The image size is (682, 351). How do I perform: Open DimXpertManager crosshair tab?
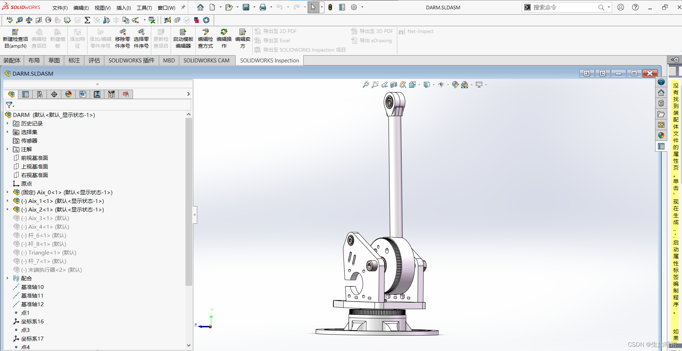54,94
